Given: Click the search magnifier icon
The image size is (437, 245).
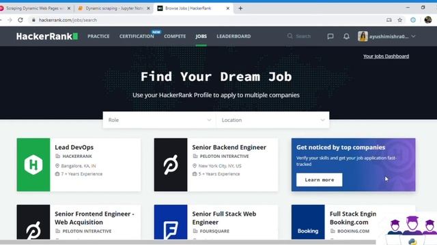Looking at the screenshot, I should coord(290,36).
